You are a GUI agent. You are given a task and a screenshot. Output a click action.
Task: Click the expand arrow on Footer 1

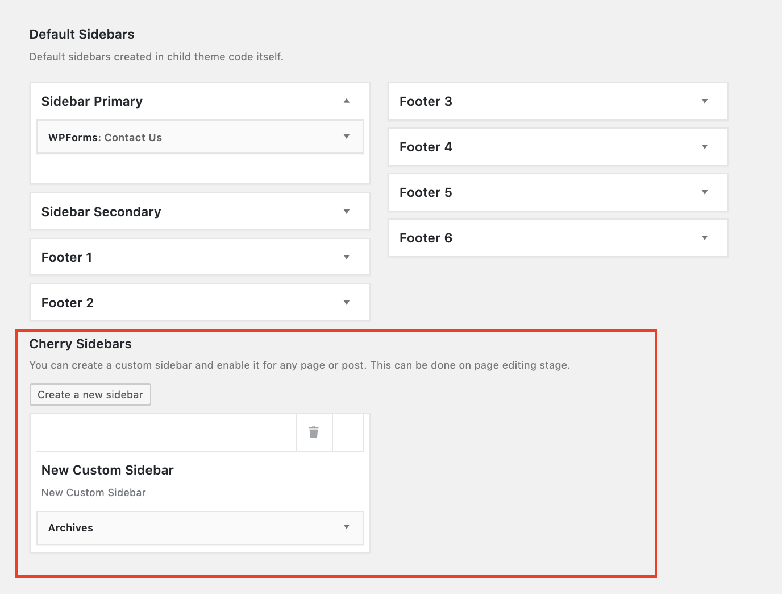pos(347,257)
